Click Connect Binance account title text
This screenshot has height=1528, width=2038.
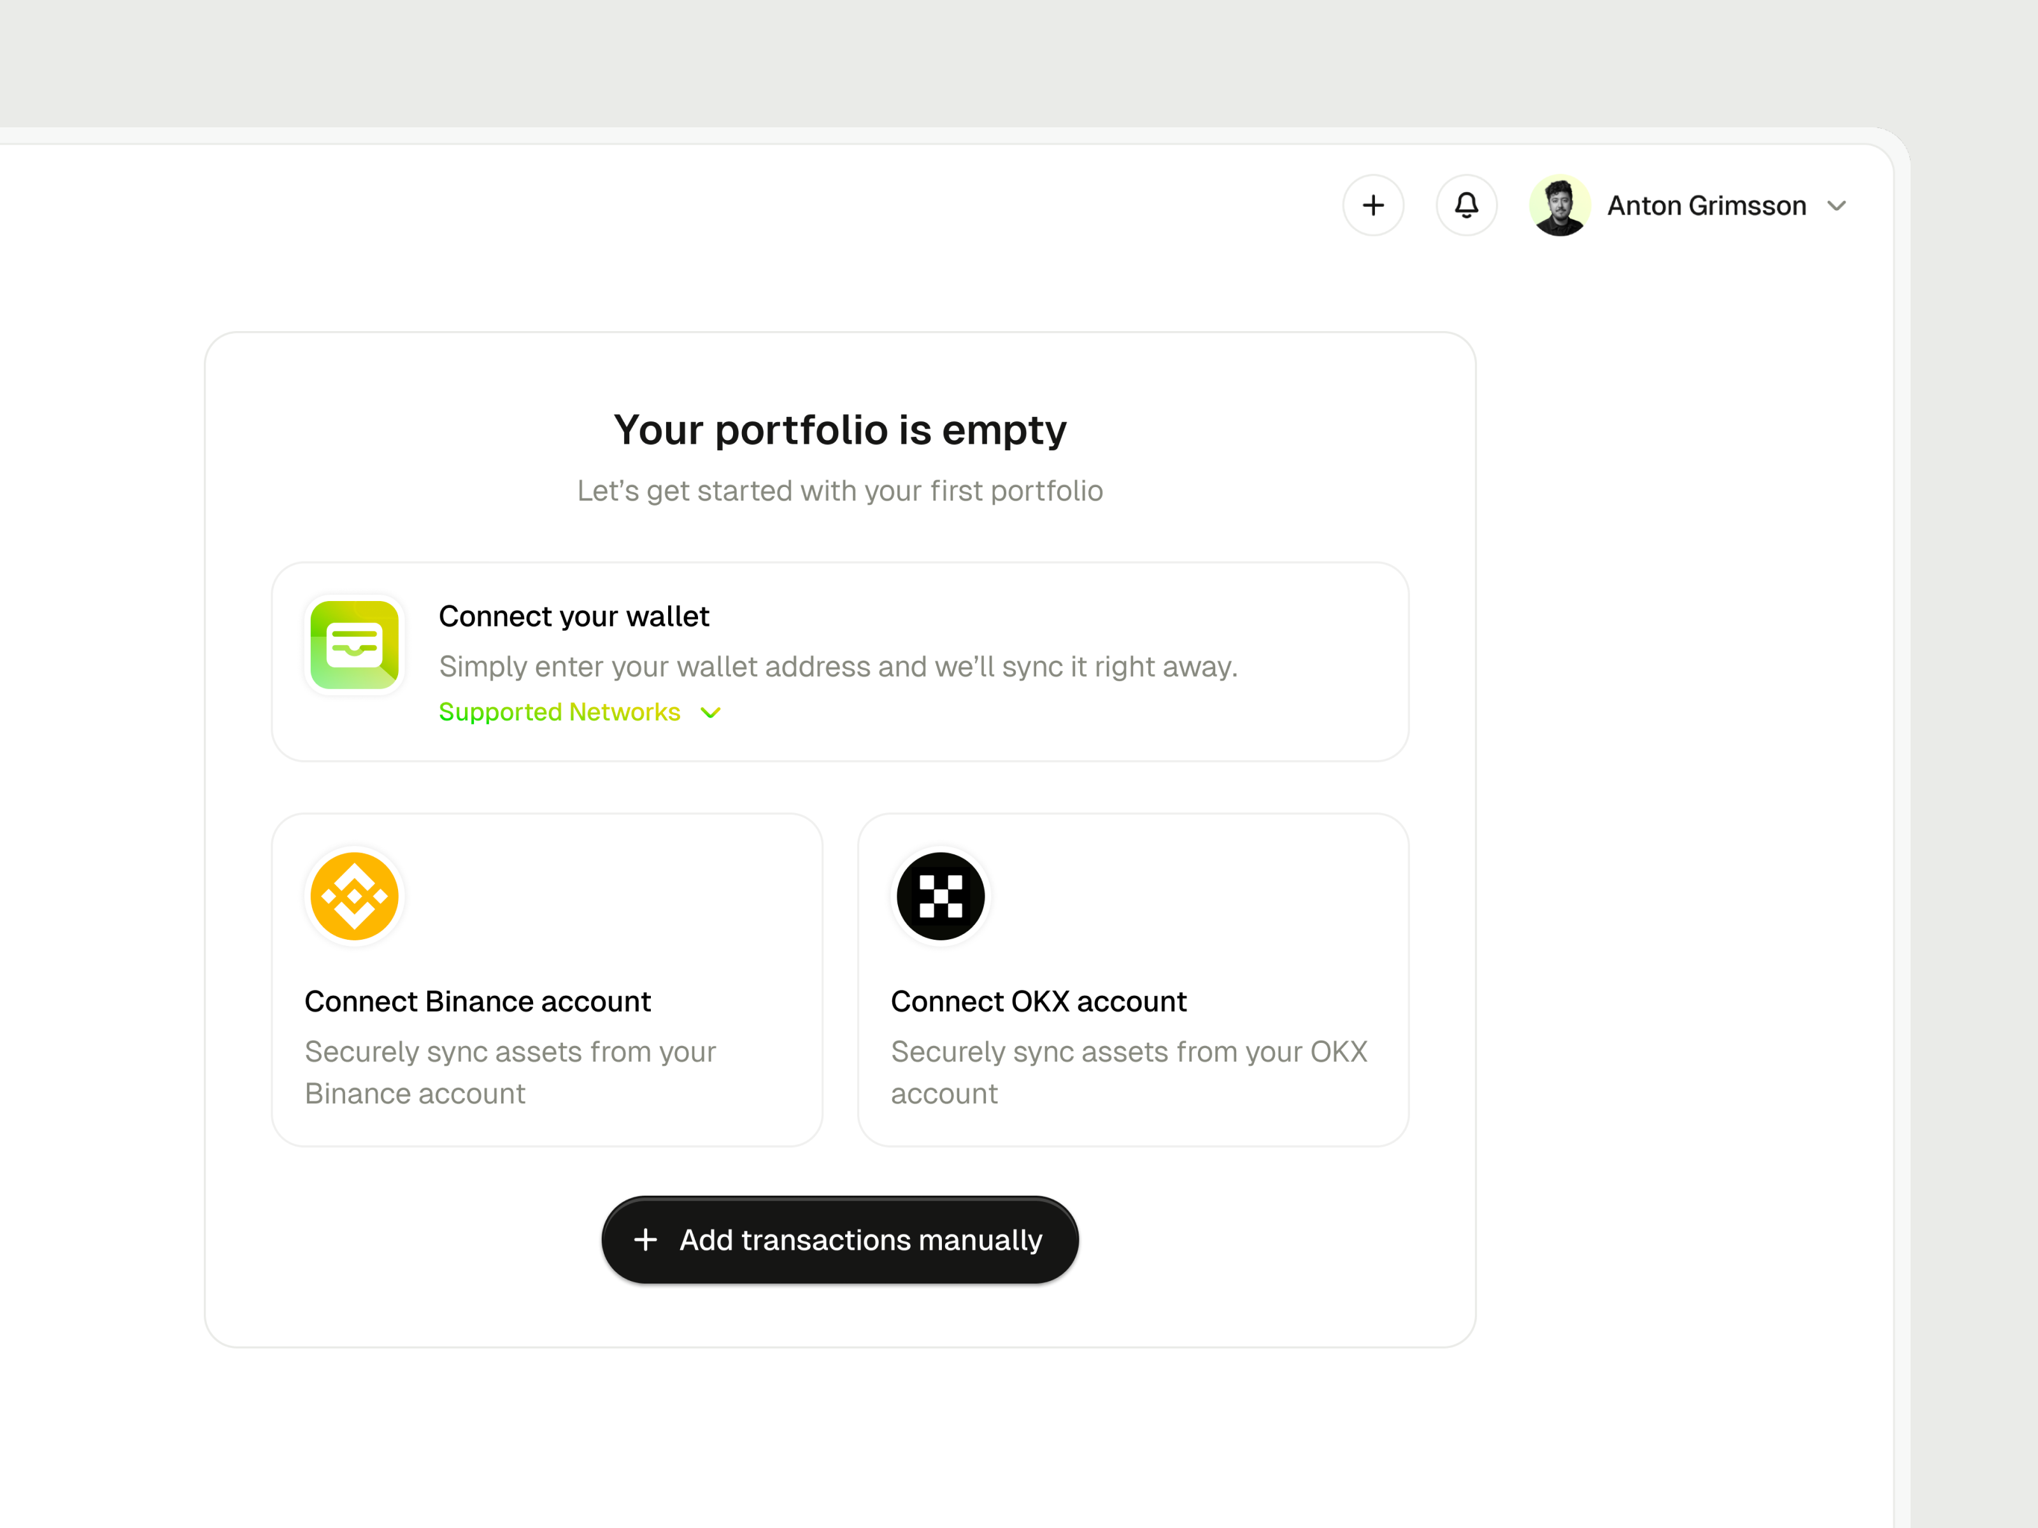[x=477, y=1001]
